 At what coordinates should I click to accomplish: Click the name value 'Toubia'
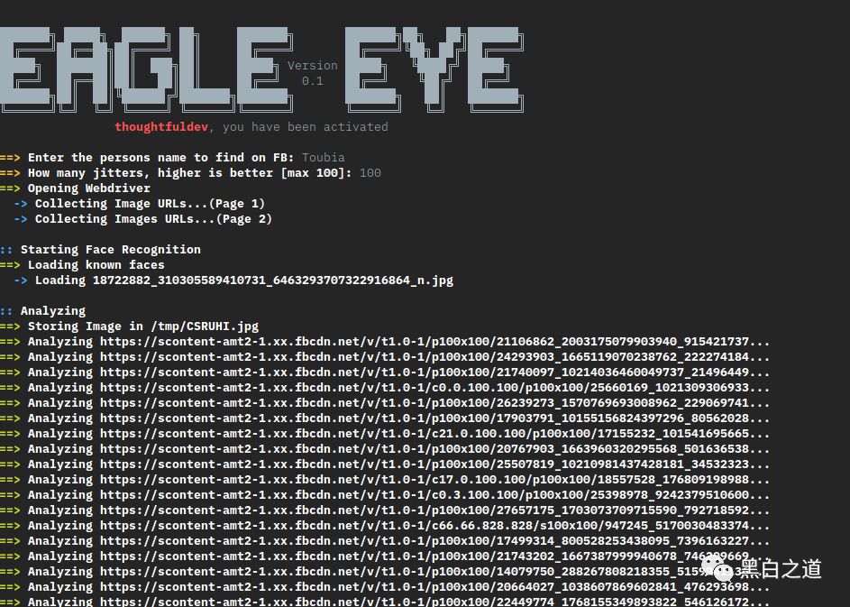click(323, 157)
